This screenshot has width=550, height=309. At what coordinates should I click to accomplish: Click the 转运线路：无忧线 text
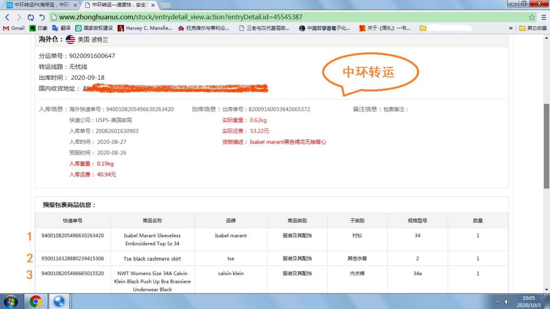coord(63,67)
